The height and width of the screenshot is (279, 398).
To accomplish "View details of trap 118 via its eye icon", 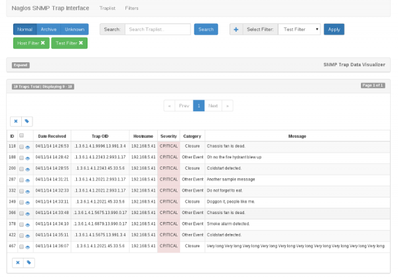I will (28, 146).
